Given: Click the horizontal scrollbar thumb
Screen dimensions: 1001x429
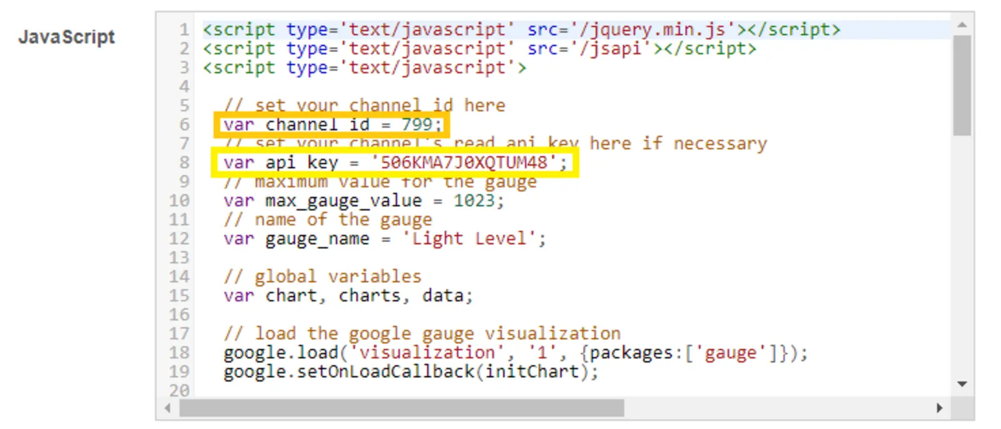Looking at the screenshot, I should pyautogui.click(x=401, y=408).
